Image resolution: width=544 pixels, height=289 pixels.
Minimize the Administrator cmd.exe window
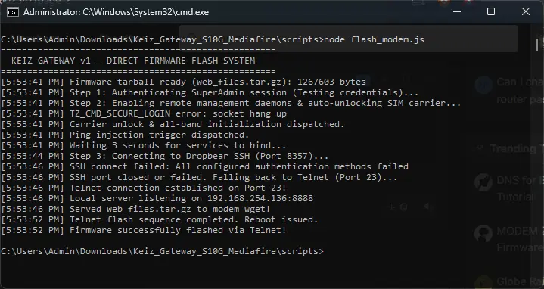click(457, 12)
